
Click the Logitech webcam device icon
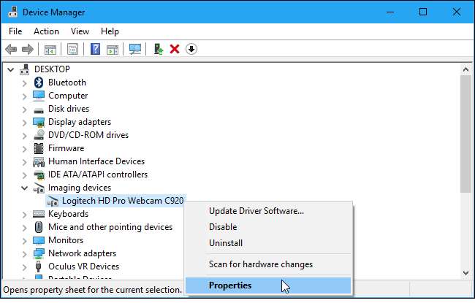[x=53, y=201]
